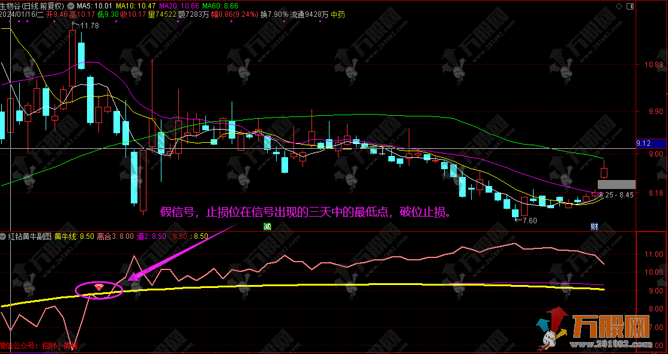Click the 8.18 price axis label

tap(657, 193)
